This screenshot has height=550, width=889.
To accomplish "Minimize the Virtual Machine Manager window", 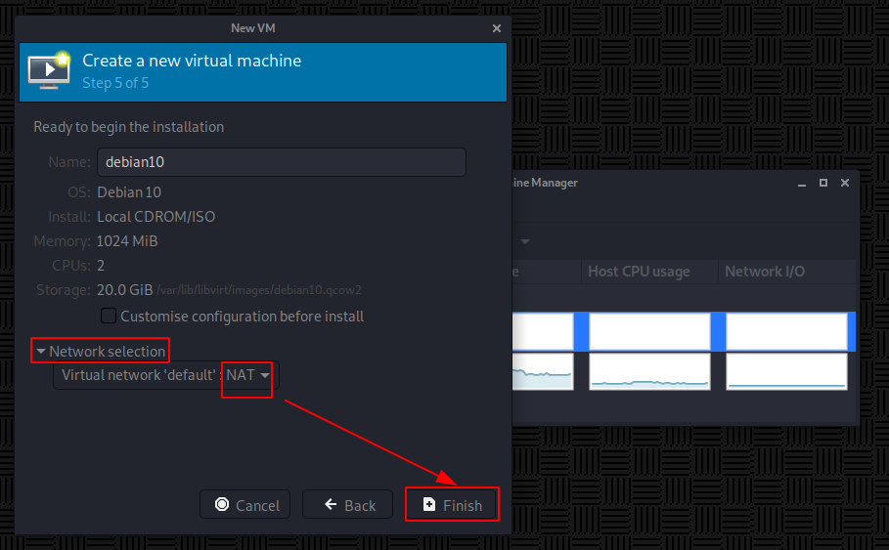I will click(802, 183).
